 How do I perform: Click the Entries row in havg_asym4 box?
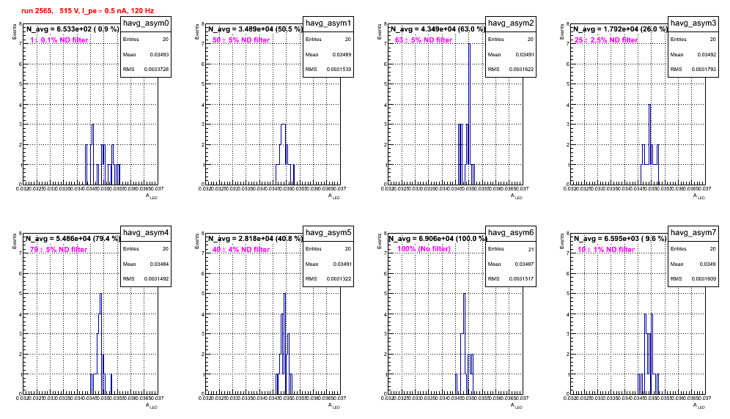click(146, 249)
